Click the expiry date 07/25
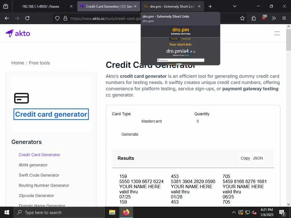 tap(125, 197)
